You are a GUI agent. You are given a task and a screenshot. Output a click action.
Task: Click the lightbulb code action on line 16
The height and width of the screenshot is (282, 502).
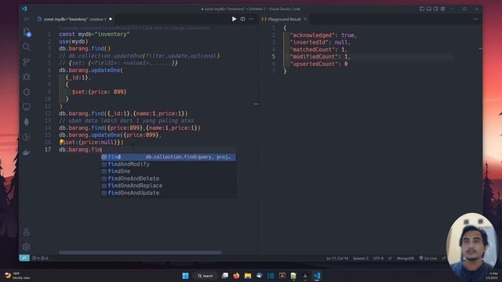coord(61,142)
